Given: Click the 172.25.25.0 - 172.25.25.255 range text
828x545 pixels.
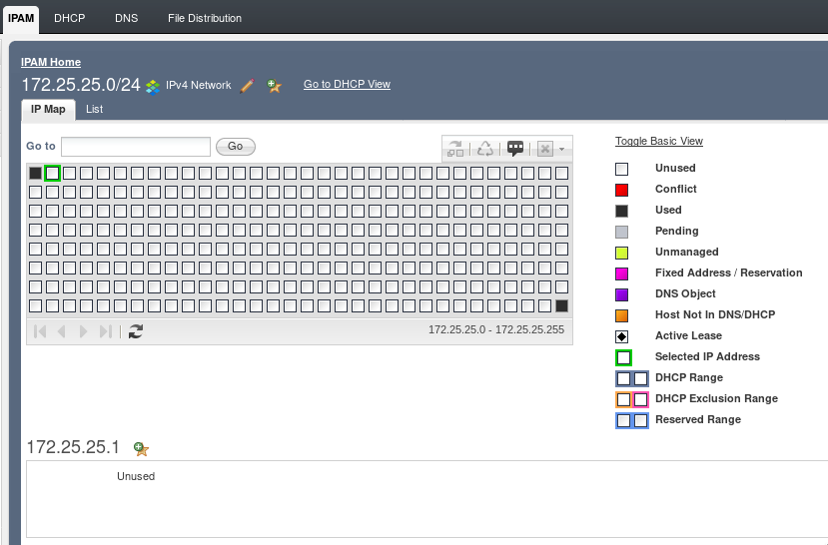Looking at the screenshot, I should tap(496, 329).
